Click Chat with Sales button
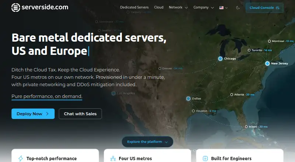 (x=80, y=114)
